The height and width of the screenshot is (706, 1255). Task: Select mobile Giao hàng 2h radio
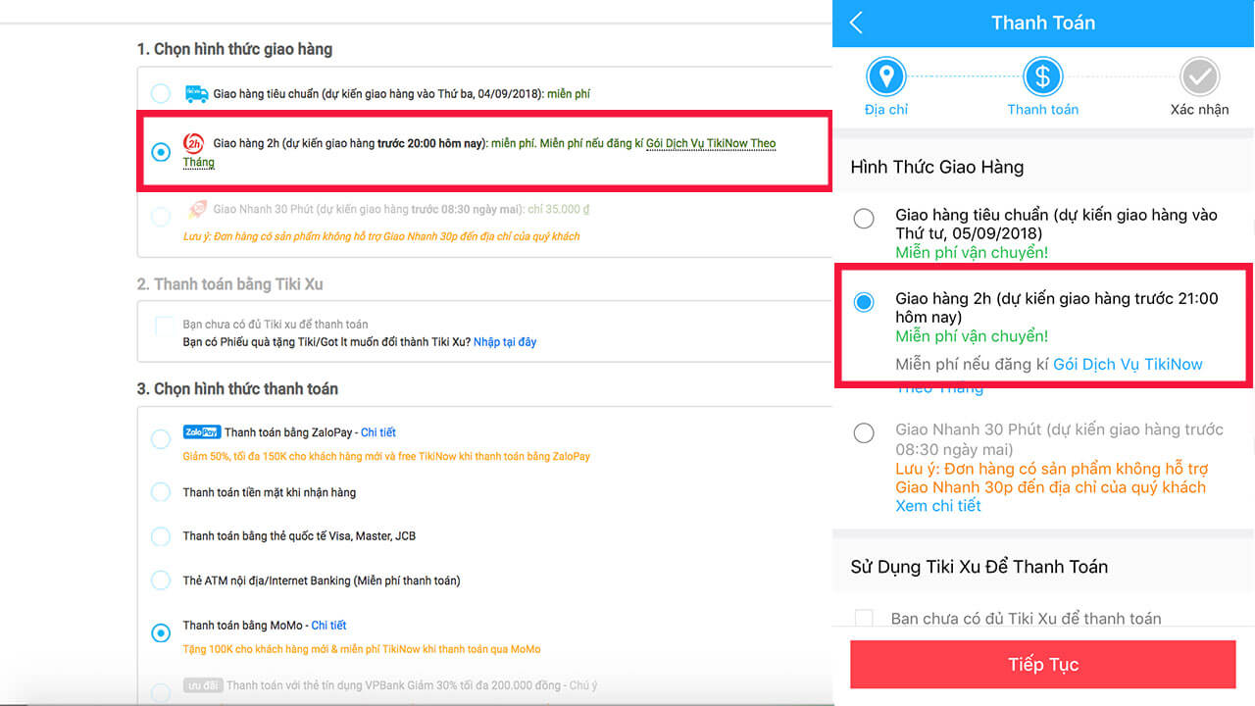(x=864, y=302)
